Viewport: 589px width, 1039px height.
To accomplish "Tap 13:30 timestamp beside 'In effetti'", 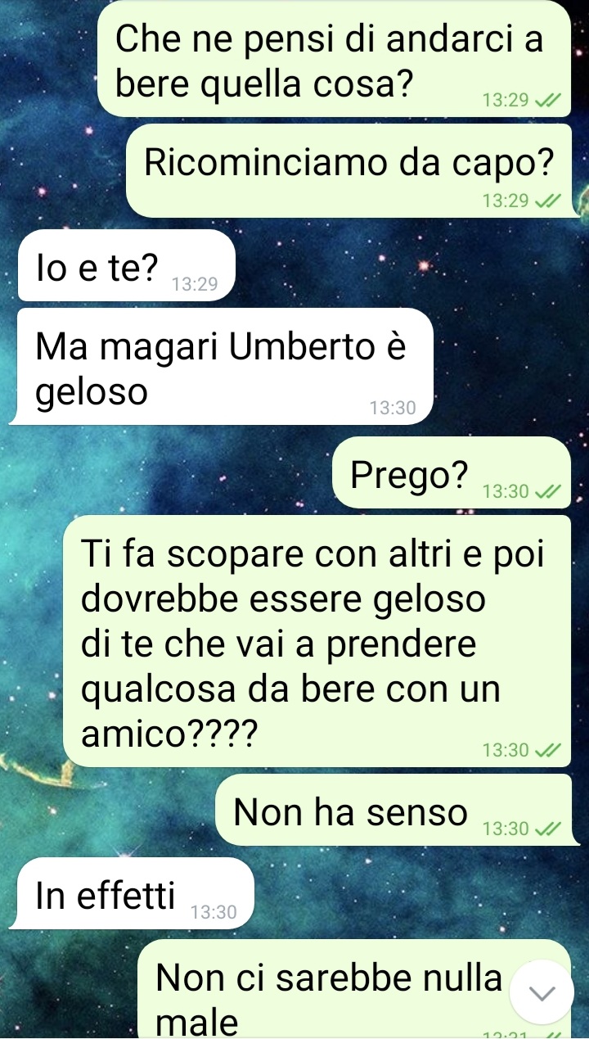I will click(x=214, y=912).
